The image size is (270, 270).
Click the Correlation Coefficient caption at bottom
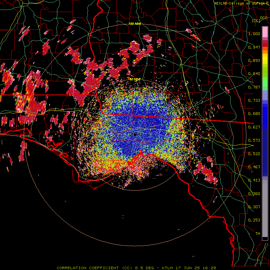point(136,268)
